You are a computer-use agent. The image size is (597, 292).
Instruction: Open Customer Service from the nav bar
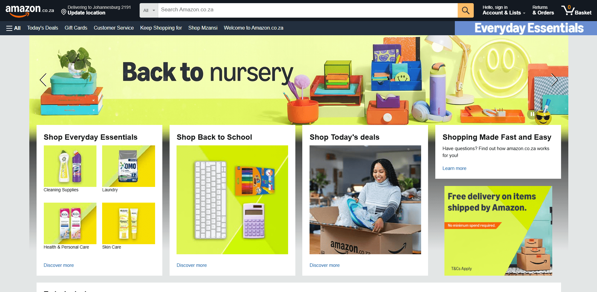point(114,28)
